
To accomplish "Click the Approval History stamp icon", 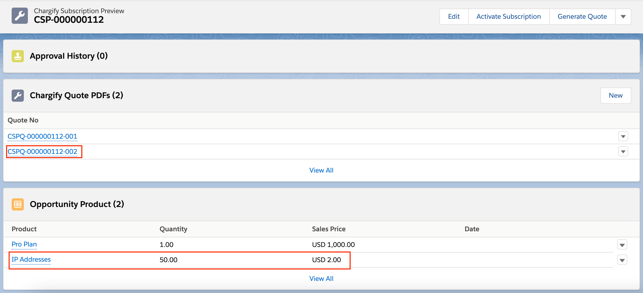I will [x=17, y=56].
